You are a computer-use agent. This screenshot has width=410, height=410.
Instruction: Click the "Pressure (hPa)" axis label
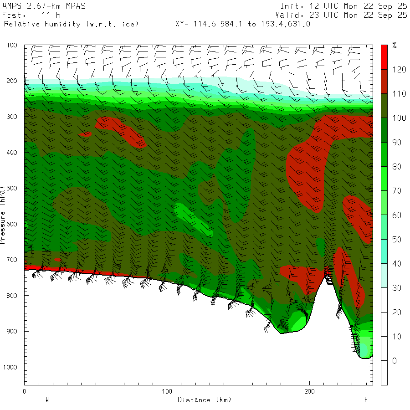pyautogui.click(x=3, y=215)
